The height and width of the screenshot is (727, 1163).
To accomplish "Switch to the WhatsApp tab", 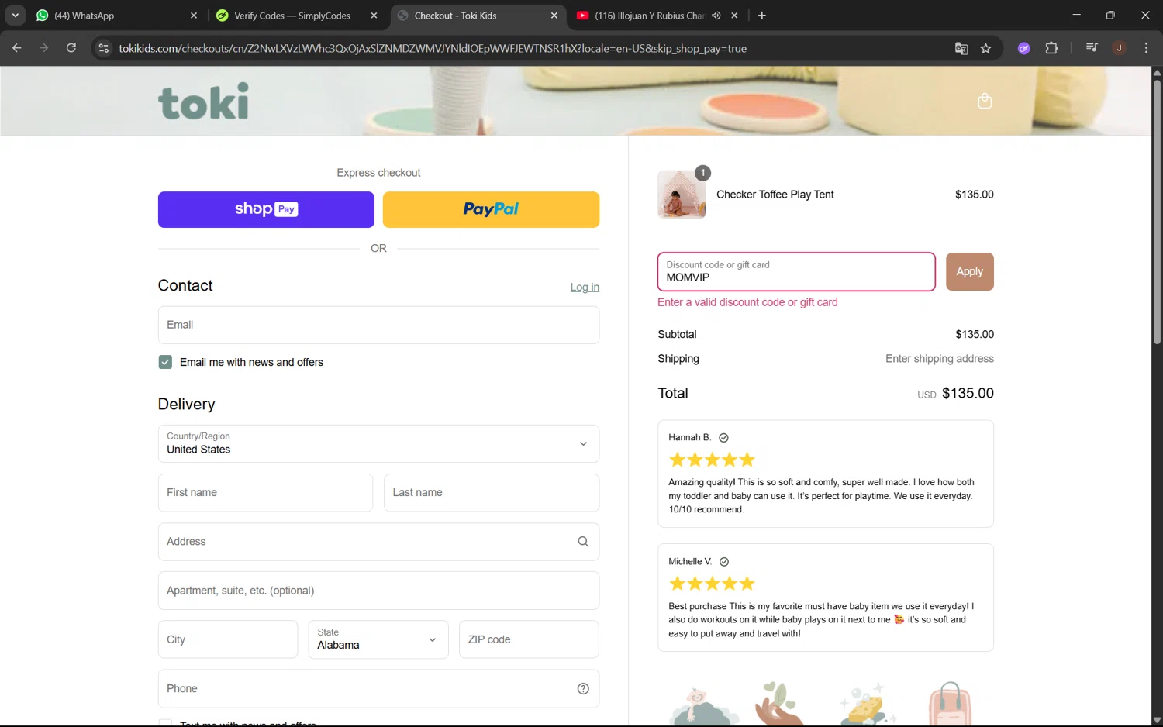I will pos(116,16).
